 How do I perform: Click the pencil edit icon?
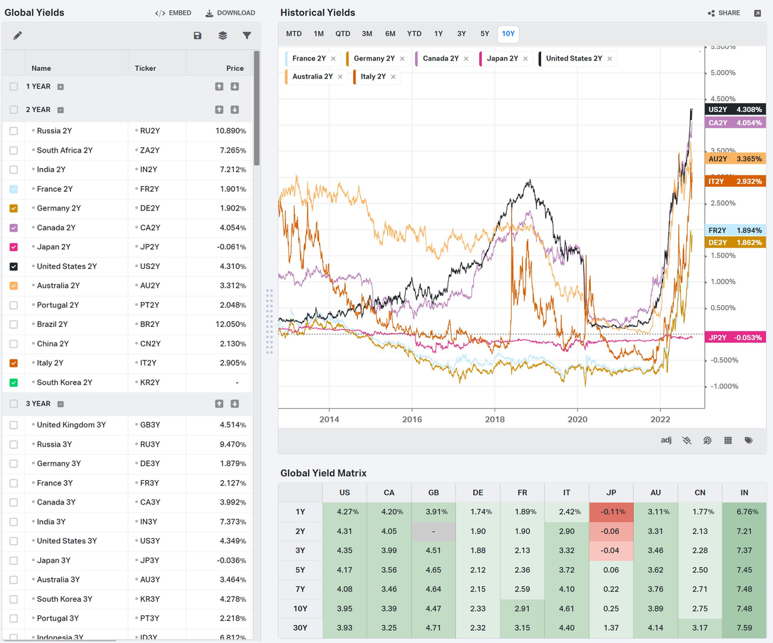(x=17, y=35)
